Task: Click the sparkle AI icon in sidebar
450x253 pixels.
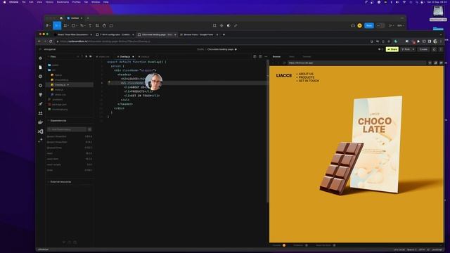Action: click(x=41, y=141)
